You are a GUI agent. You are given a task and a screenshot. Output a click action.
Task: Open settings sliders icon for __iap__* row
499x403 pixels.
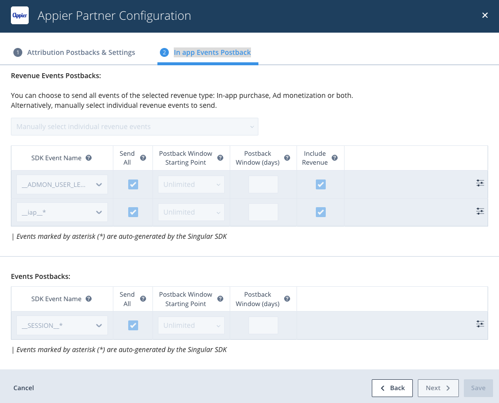coord(480,211)
